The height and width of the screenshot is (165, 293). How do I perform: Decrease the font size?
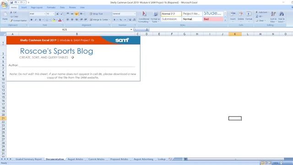tap(62, 14)
